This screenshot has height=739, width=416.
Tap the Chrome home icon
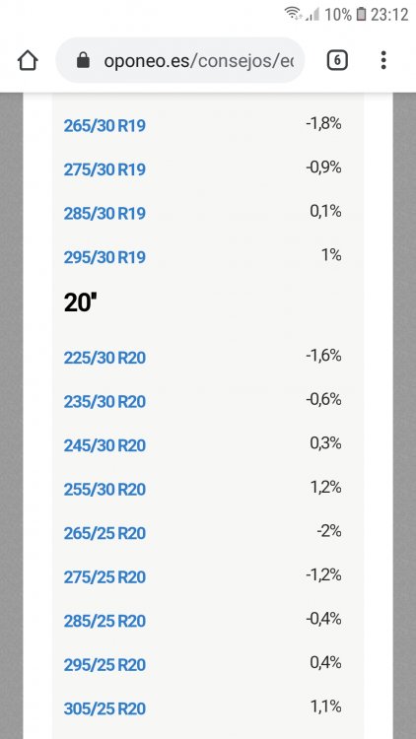(28, 60)
